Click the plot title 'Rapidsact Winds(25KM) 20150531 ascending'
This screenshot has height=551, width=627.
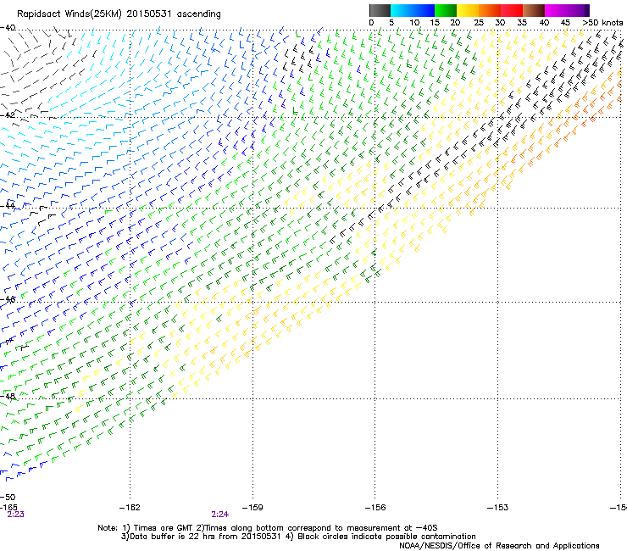[x=119, y=14]
